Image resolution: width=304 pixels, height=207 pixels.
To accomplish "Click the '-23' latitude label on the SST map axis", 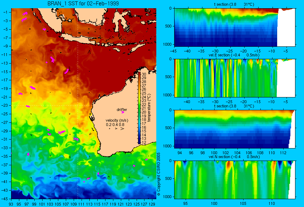I will point(5,105).
